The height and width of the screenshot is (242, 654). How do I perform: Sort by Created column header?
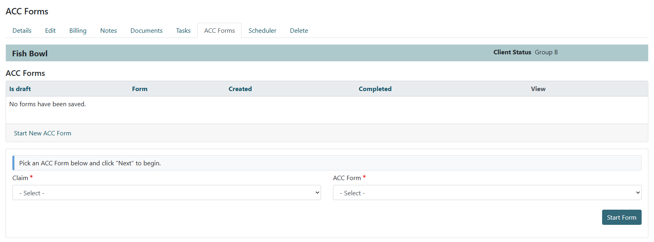click(x=240, y=89)
